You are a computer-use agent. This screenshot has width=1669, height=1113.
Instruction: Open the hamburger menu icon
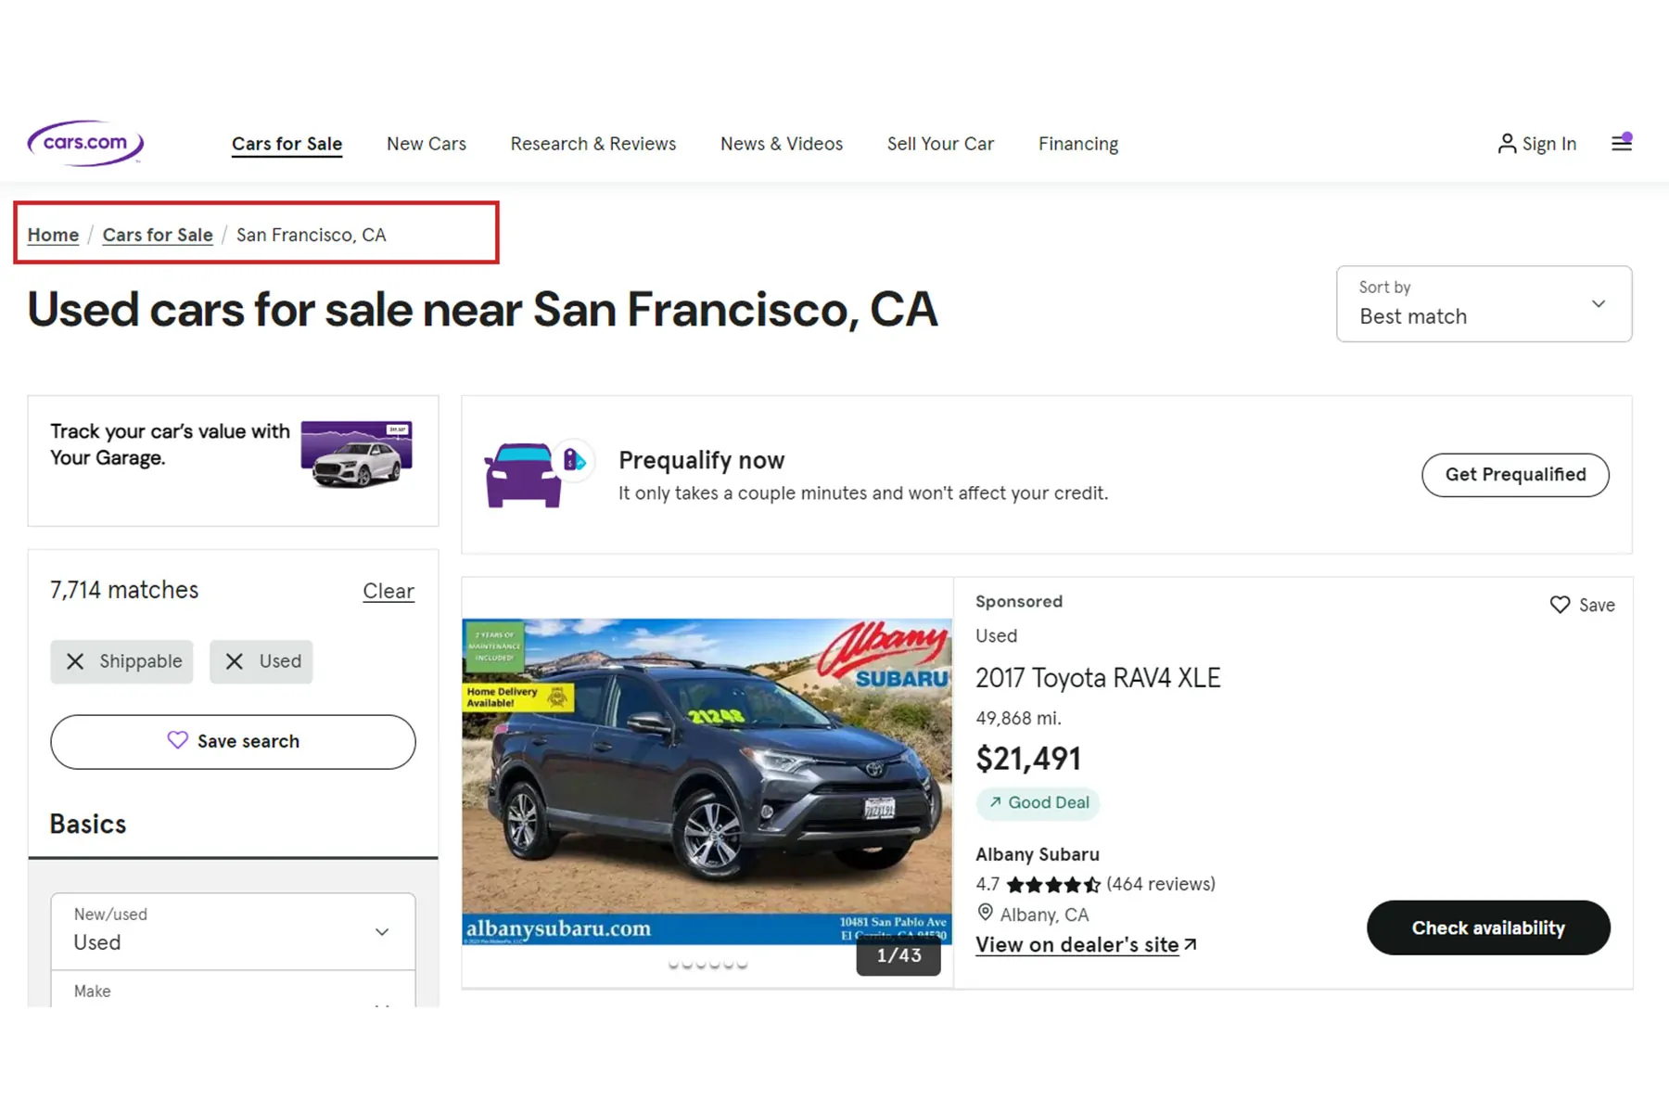click(x=1621, y=143)
